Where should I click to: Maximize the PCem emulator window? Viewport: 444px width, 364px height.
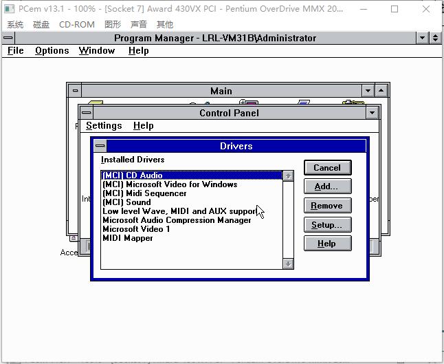(395, 9)
